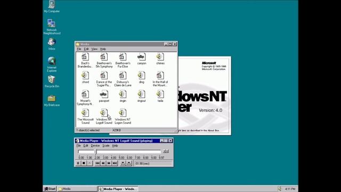Open Media Player File menu
The width and height of the screenshot is (341, 192).
78,146
